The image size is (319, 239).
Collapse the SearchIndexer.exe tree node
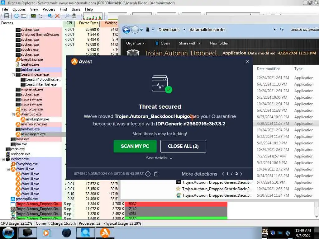click(13, 75)
